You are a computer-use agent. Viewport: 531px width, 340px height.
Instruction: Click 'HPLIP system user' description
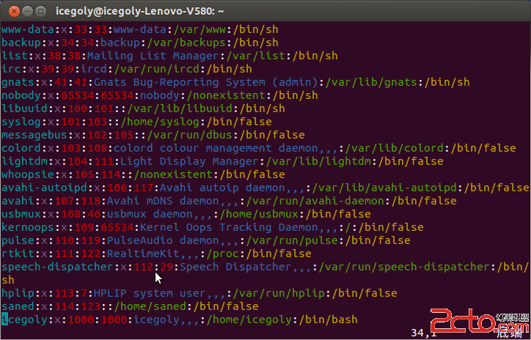pyautogui.click(x=150, y=293)
